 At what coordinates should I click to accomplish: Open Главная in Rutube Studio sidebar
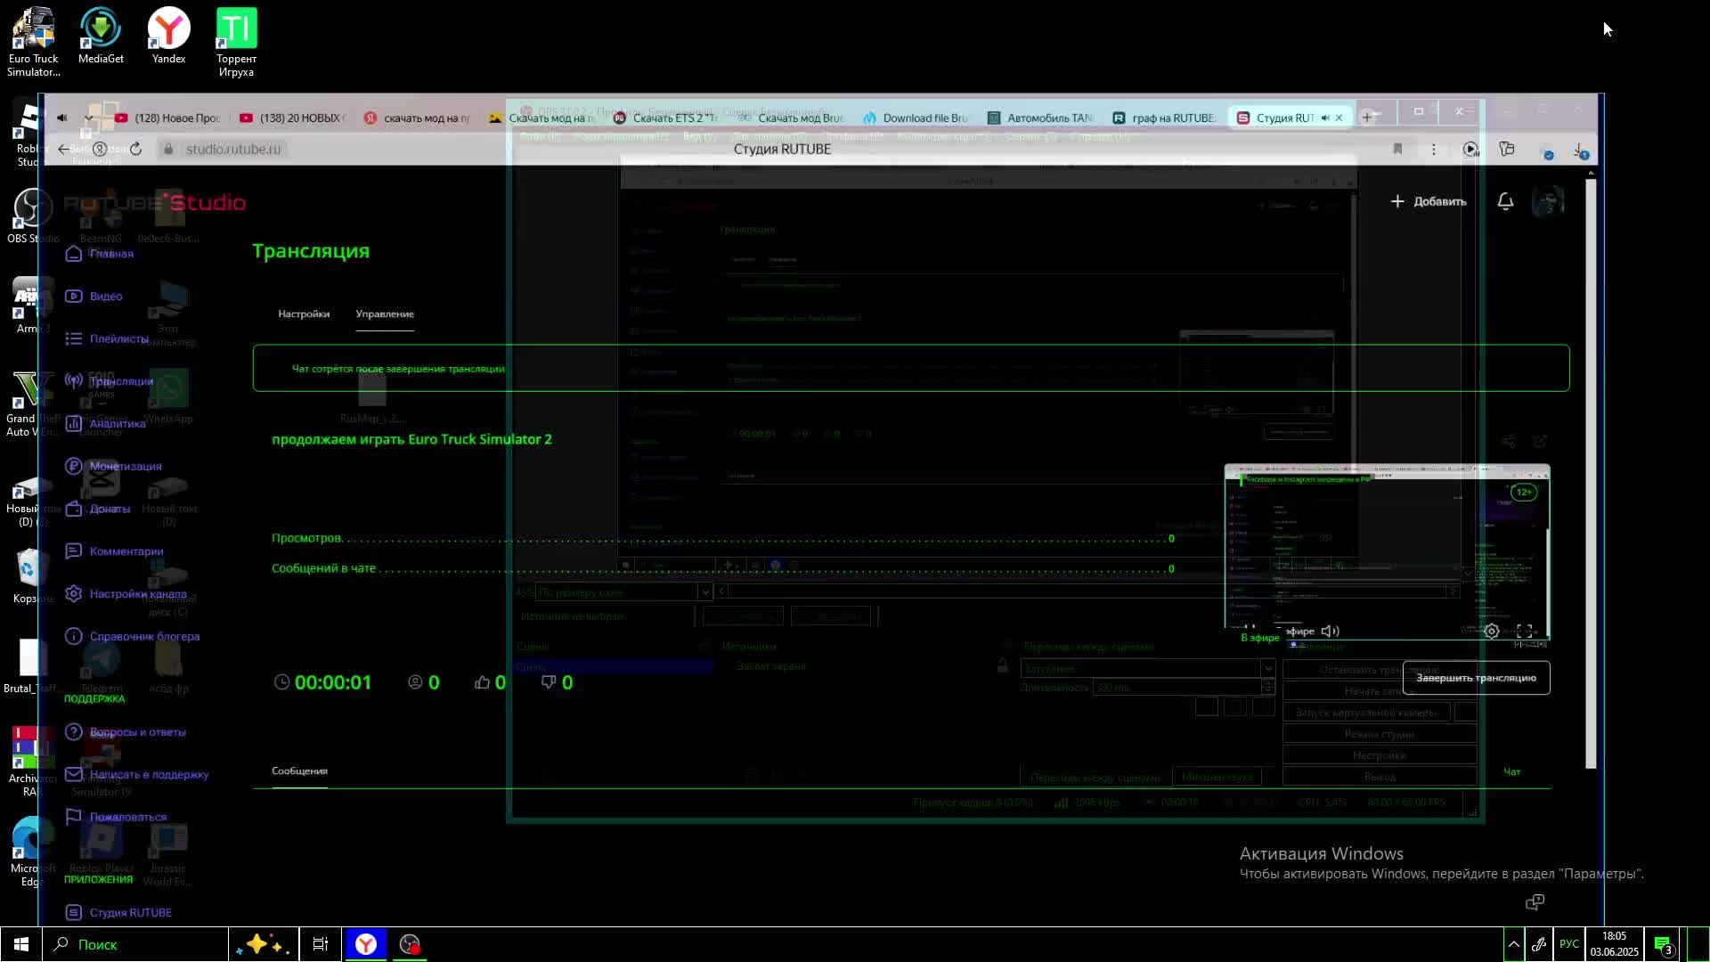(x=99, y=254)
